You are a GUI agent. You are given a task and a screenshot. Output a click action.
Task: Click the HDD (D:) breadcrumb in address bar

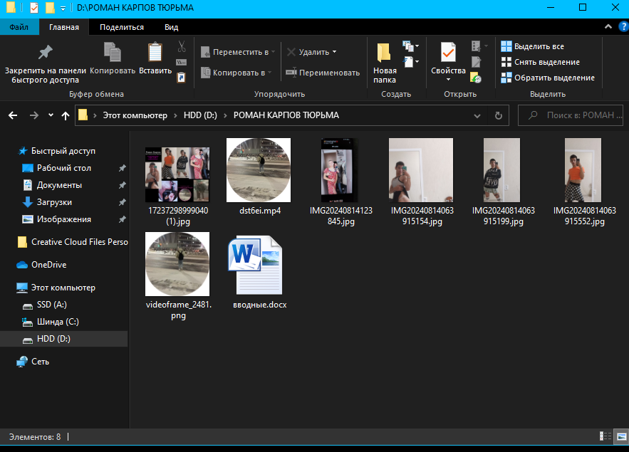coord(201,115)
